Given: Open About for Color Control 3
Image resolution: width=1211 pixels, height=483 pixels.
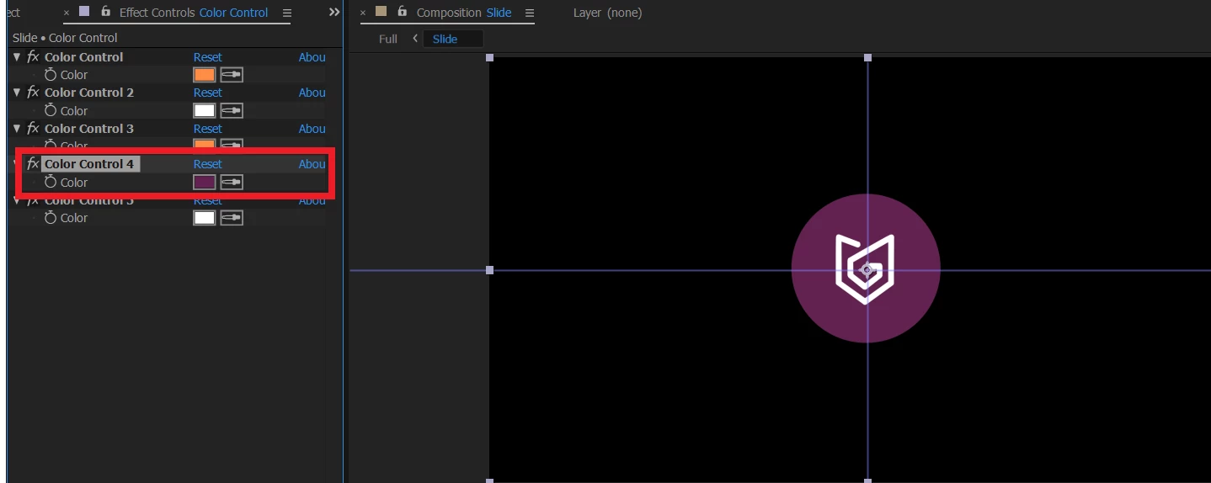Looking at the screenshot, I should [x=312, y=128].
